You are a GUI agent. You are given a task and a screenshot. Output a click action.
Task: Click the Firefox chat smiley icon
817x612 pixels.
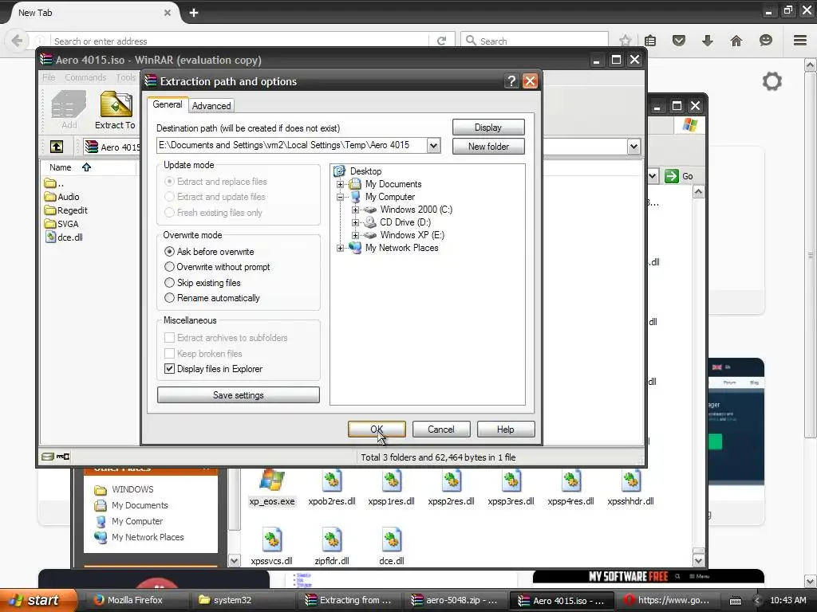(765, 41)
